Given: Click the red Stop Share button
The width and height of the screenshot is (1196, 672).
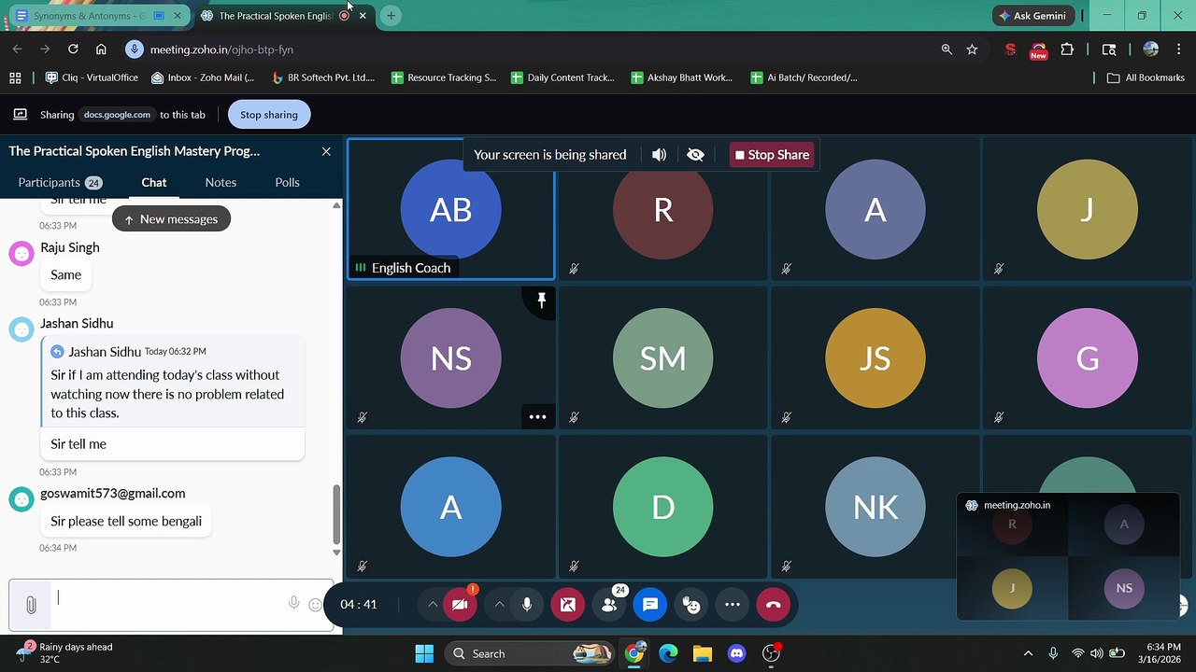Looking at the screenshot, I should click(772, 155).
